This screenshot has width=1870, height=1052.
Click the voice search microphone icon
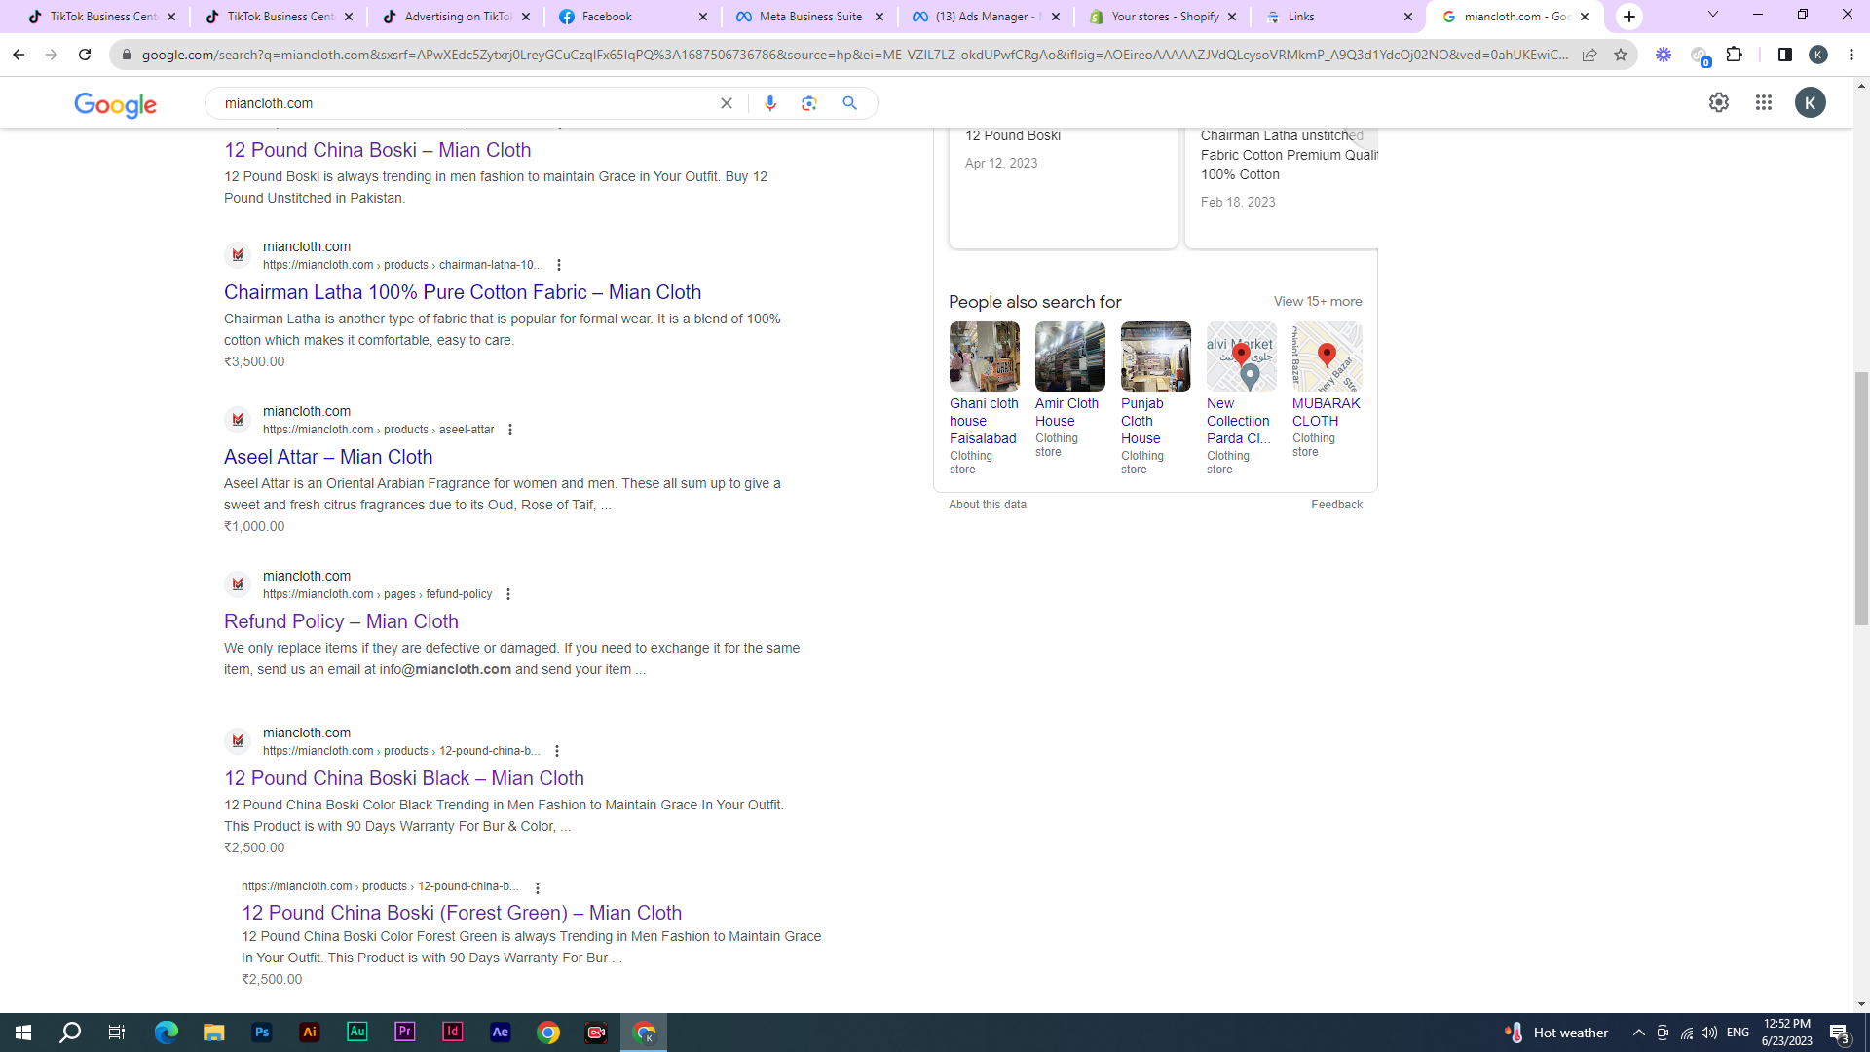tap(769, 103)
